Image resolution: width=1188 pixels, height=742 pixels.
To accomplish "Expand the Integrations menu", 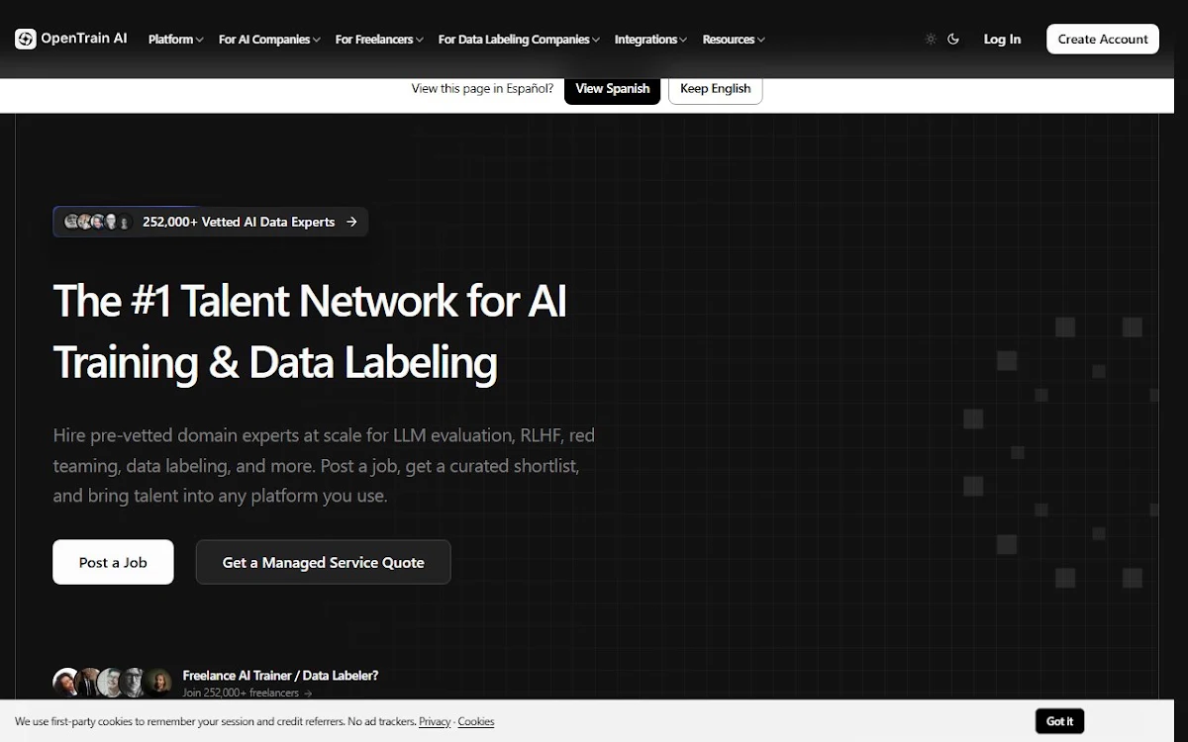I will pos(651,40).
